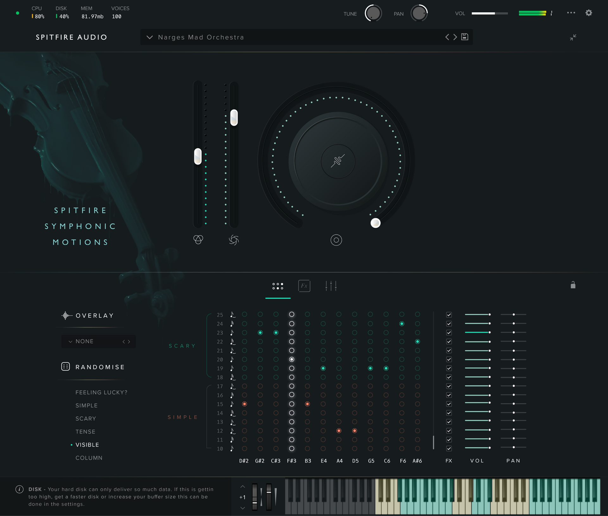Toggle the FX checkbox for row 10
This screenshot has height=516, width=608.
pyautogui.click(x=449, y=449)
